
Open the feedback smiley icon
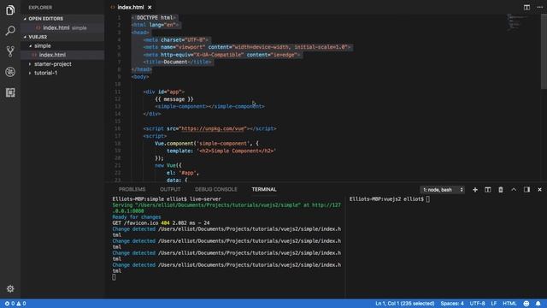tap(526, 304)
